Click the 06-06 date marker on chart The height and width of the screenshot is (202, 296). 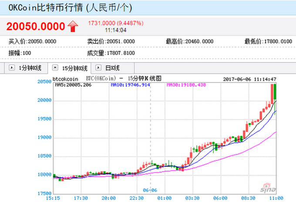tap(150, 190)
